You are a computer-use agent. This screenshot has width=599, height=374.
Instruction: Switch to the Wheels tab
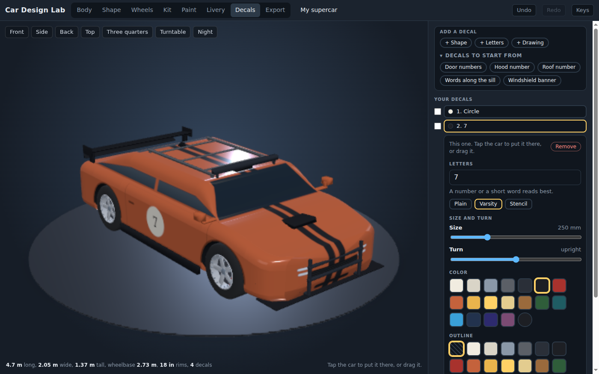coord(142,10)
